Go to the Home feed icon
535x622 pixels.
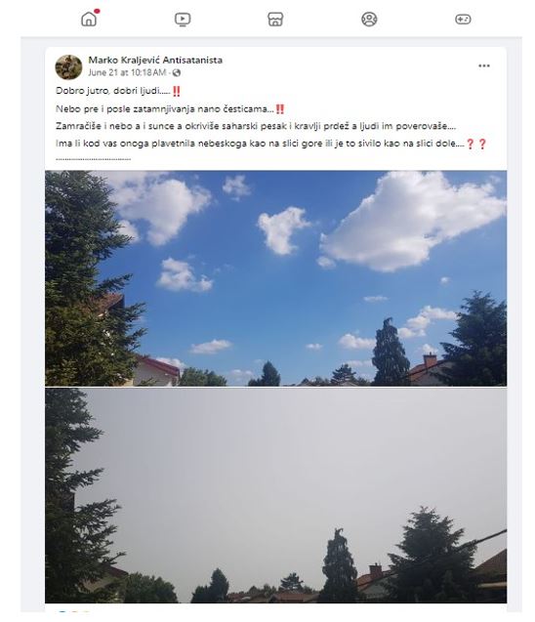pyautogui.click(x=89, y=20)
